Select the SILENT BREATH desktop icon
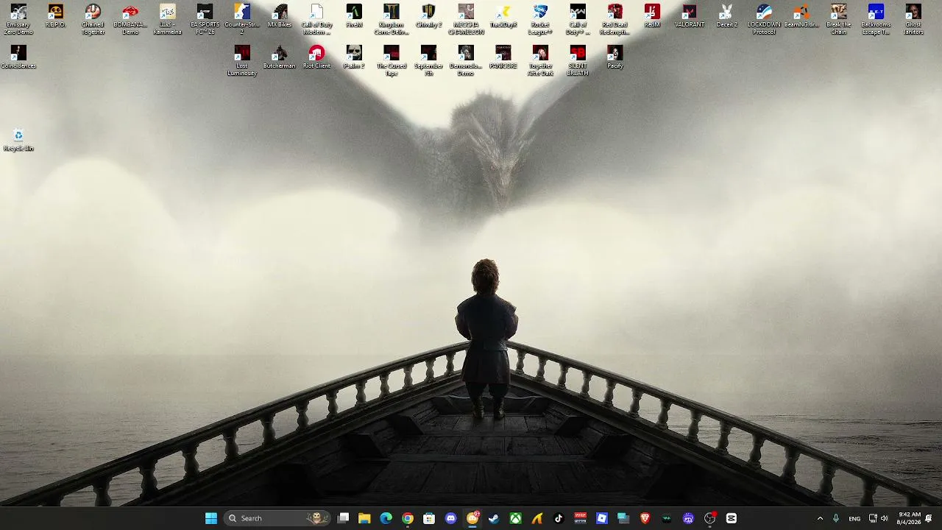 click(x=578, y=60)
